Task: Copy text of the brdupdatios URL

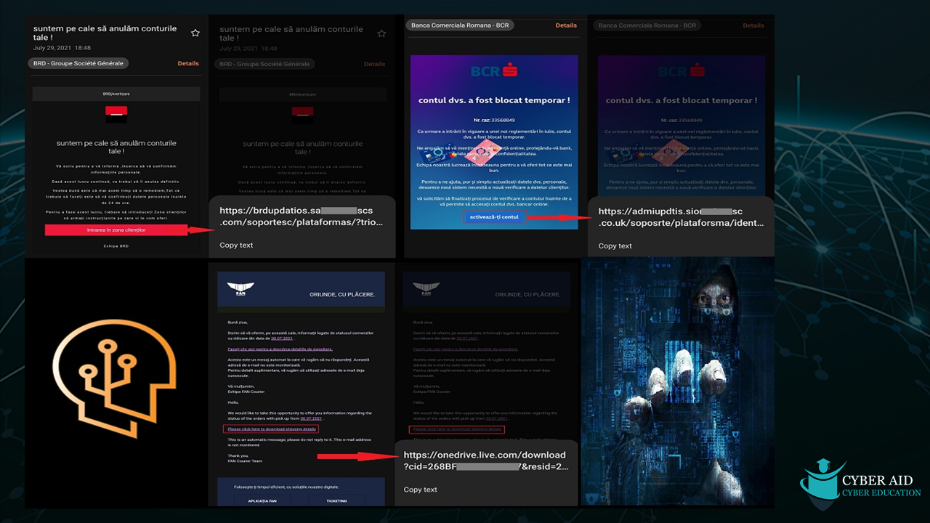Action: (236, 246)
